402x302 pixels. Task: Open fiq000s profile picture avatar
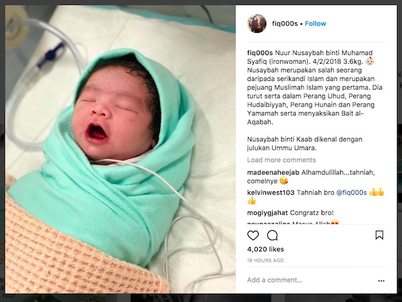tap(257, 24)
